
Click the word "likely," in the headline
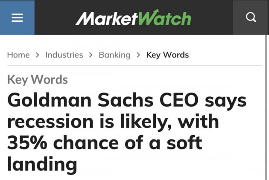[x=146, y=122]
